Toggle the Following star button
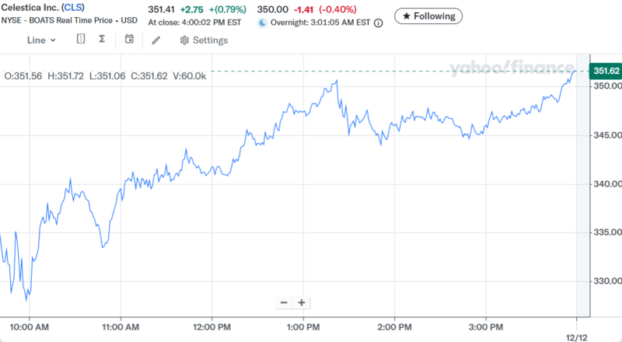This screenshot has height=342, width=622. coord(428,16)
